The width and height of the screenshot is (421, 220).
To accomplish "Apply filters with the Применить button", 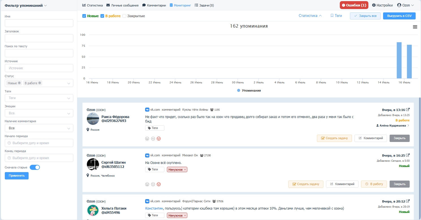I will [x=17, y=176].
